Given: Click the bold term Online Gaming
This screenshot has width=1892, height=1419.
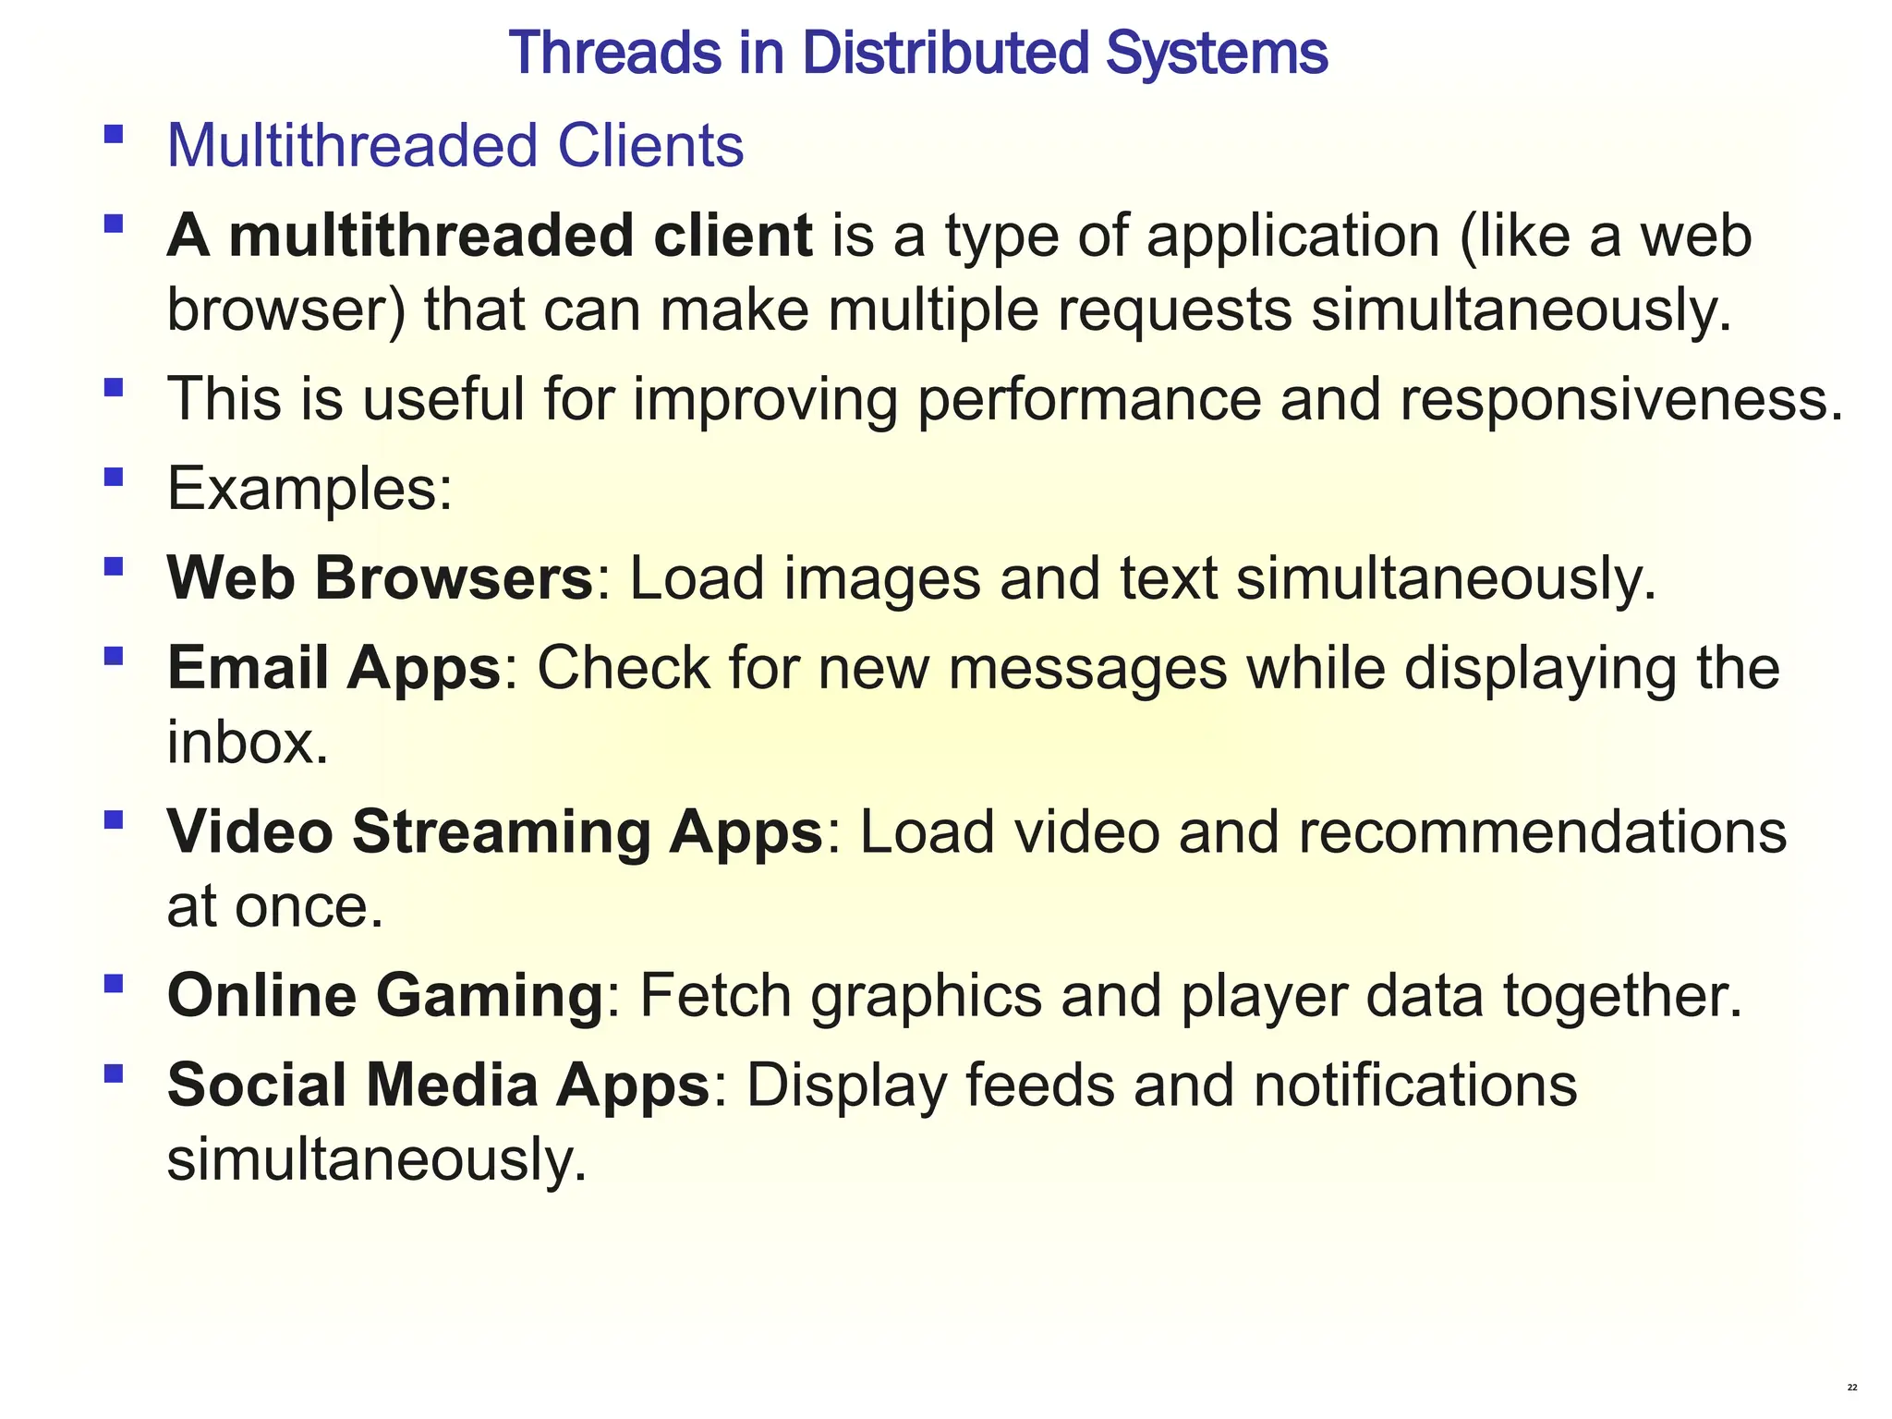Looking at the screenshot, I should tap(385, 995).
